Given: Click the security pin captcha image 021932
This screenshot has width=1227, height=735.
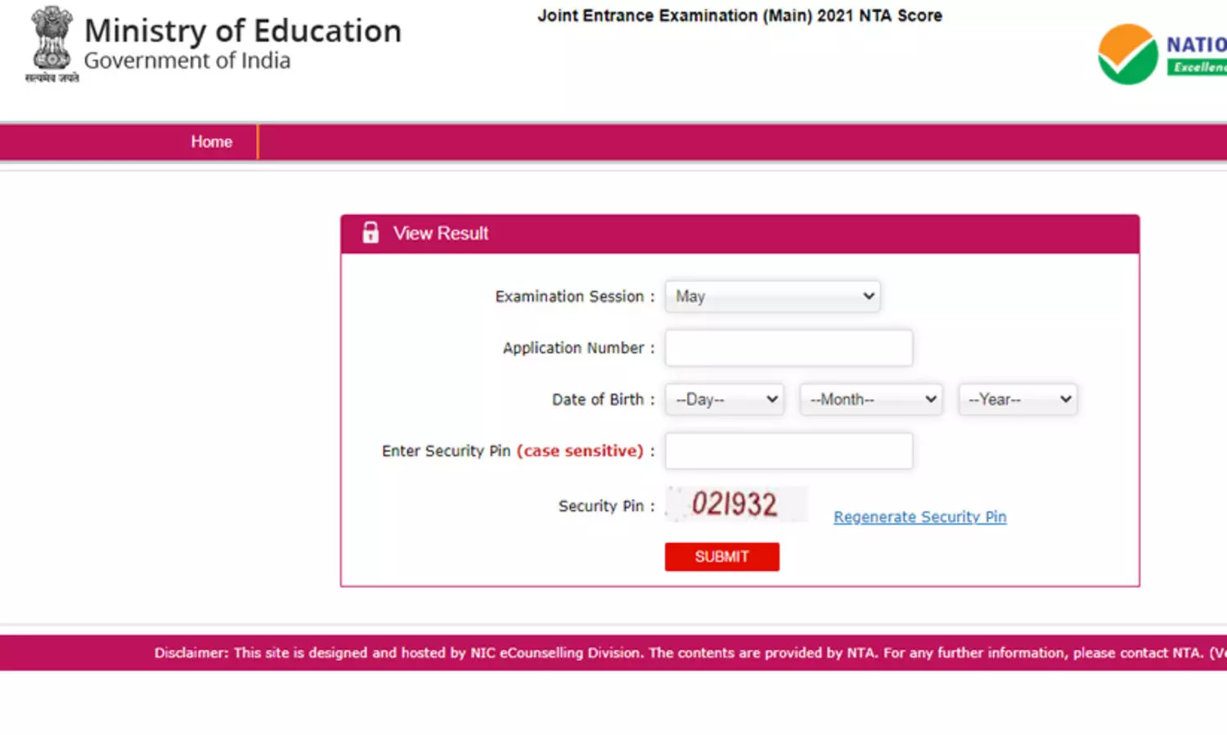Looking at the screenshot, I should click(735, 504).
